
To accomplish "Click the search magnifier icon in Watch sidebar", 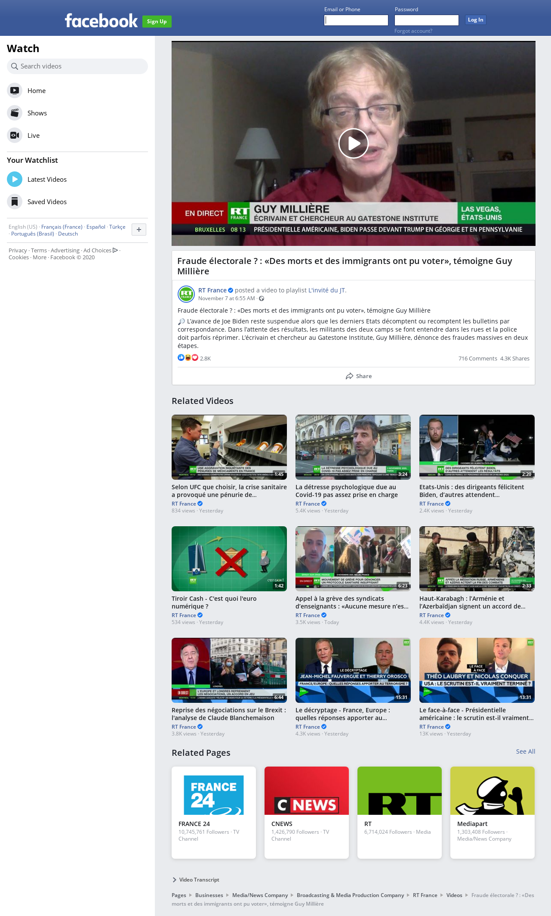I will click(15, 66).
